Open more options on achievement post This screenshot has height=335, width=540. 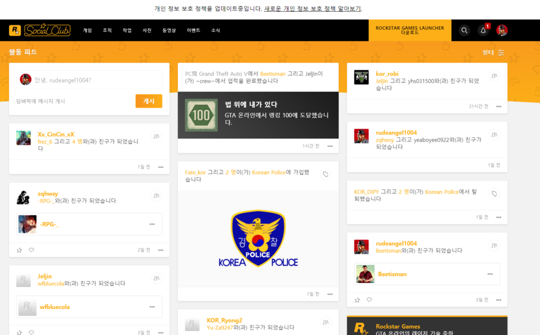(330, 146)
